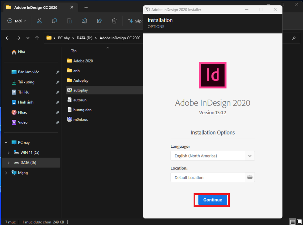Select the huong dan text file
The height and width of the screenshot is (225, 303).
[x=82, y=110]
